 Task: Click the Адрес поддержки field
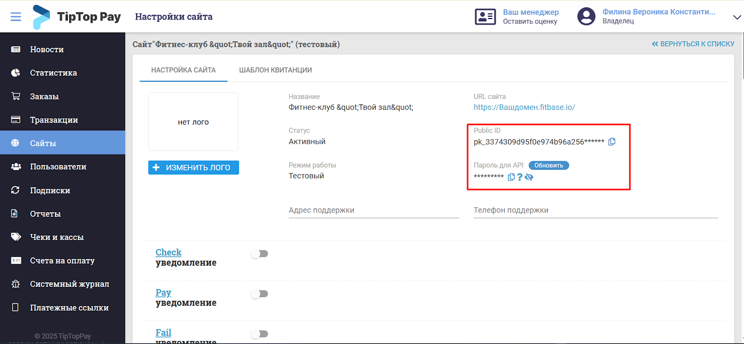(x=374, y=210)
